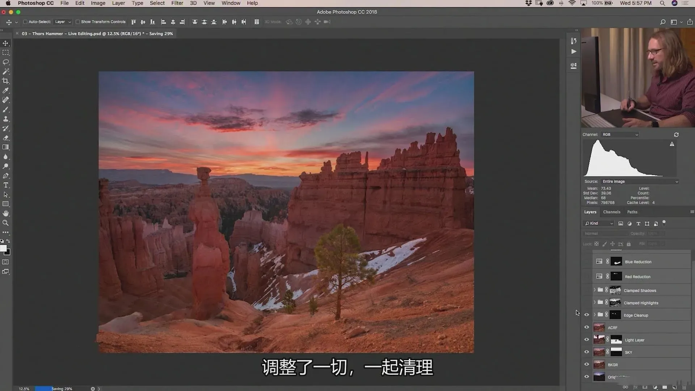This screenshot has height=391, width=695.
Task: Toggle visibility of the SKY layer
Action: click(587, 352)
